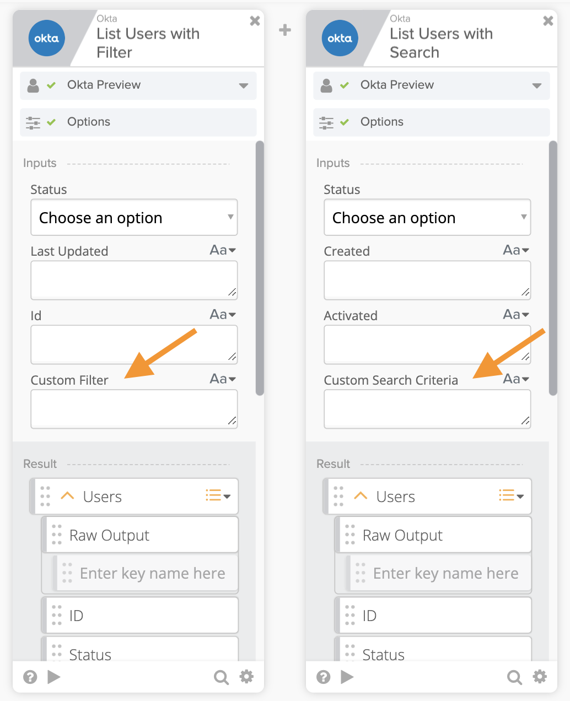The height and width of the screenshot is (701, 570).
Task: Open Status dropdown in List Users with Filter
Action: (x=134, y=218)
